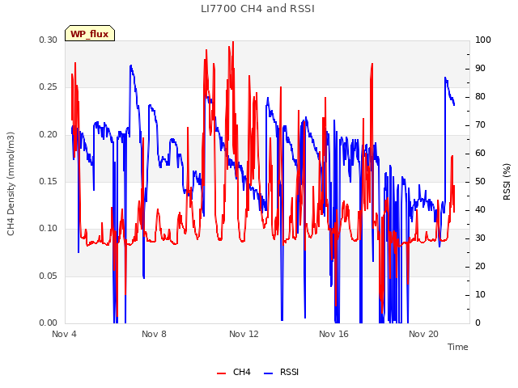Click the 0.10 left axis tick label

(x=49, y=228)
